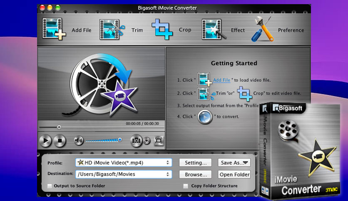Click the Getting Started heading
Screen dimensions: 348x201
click(x=234, y=63)
